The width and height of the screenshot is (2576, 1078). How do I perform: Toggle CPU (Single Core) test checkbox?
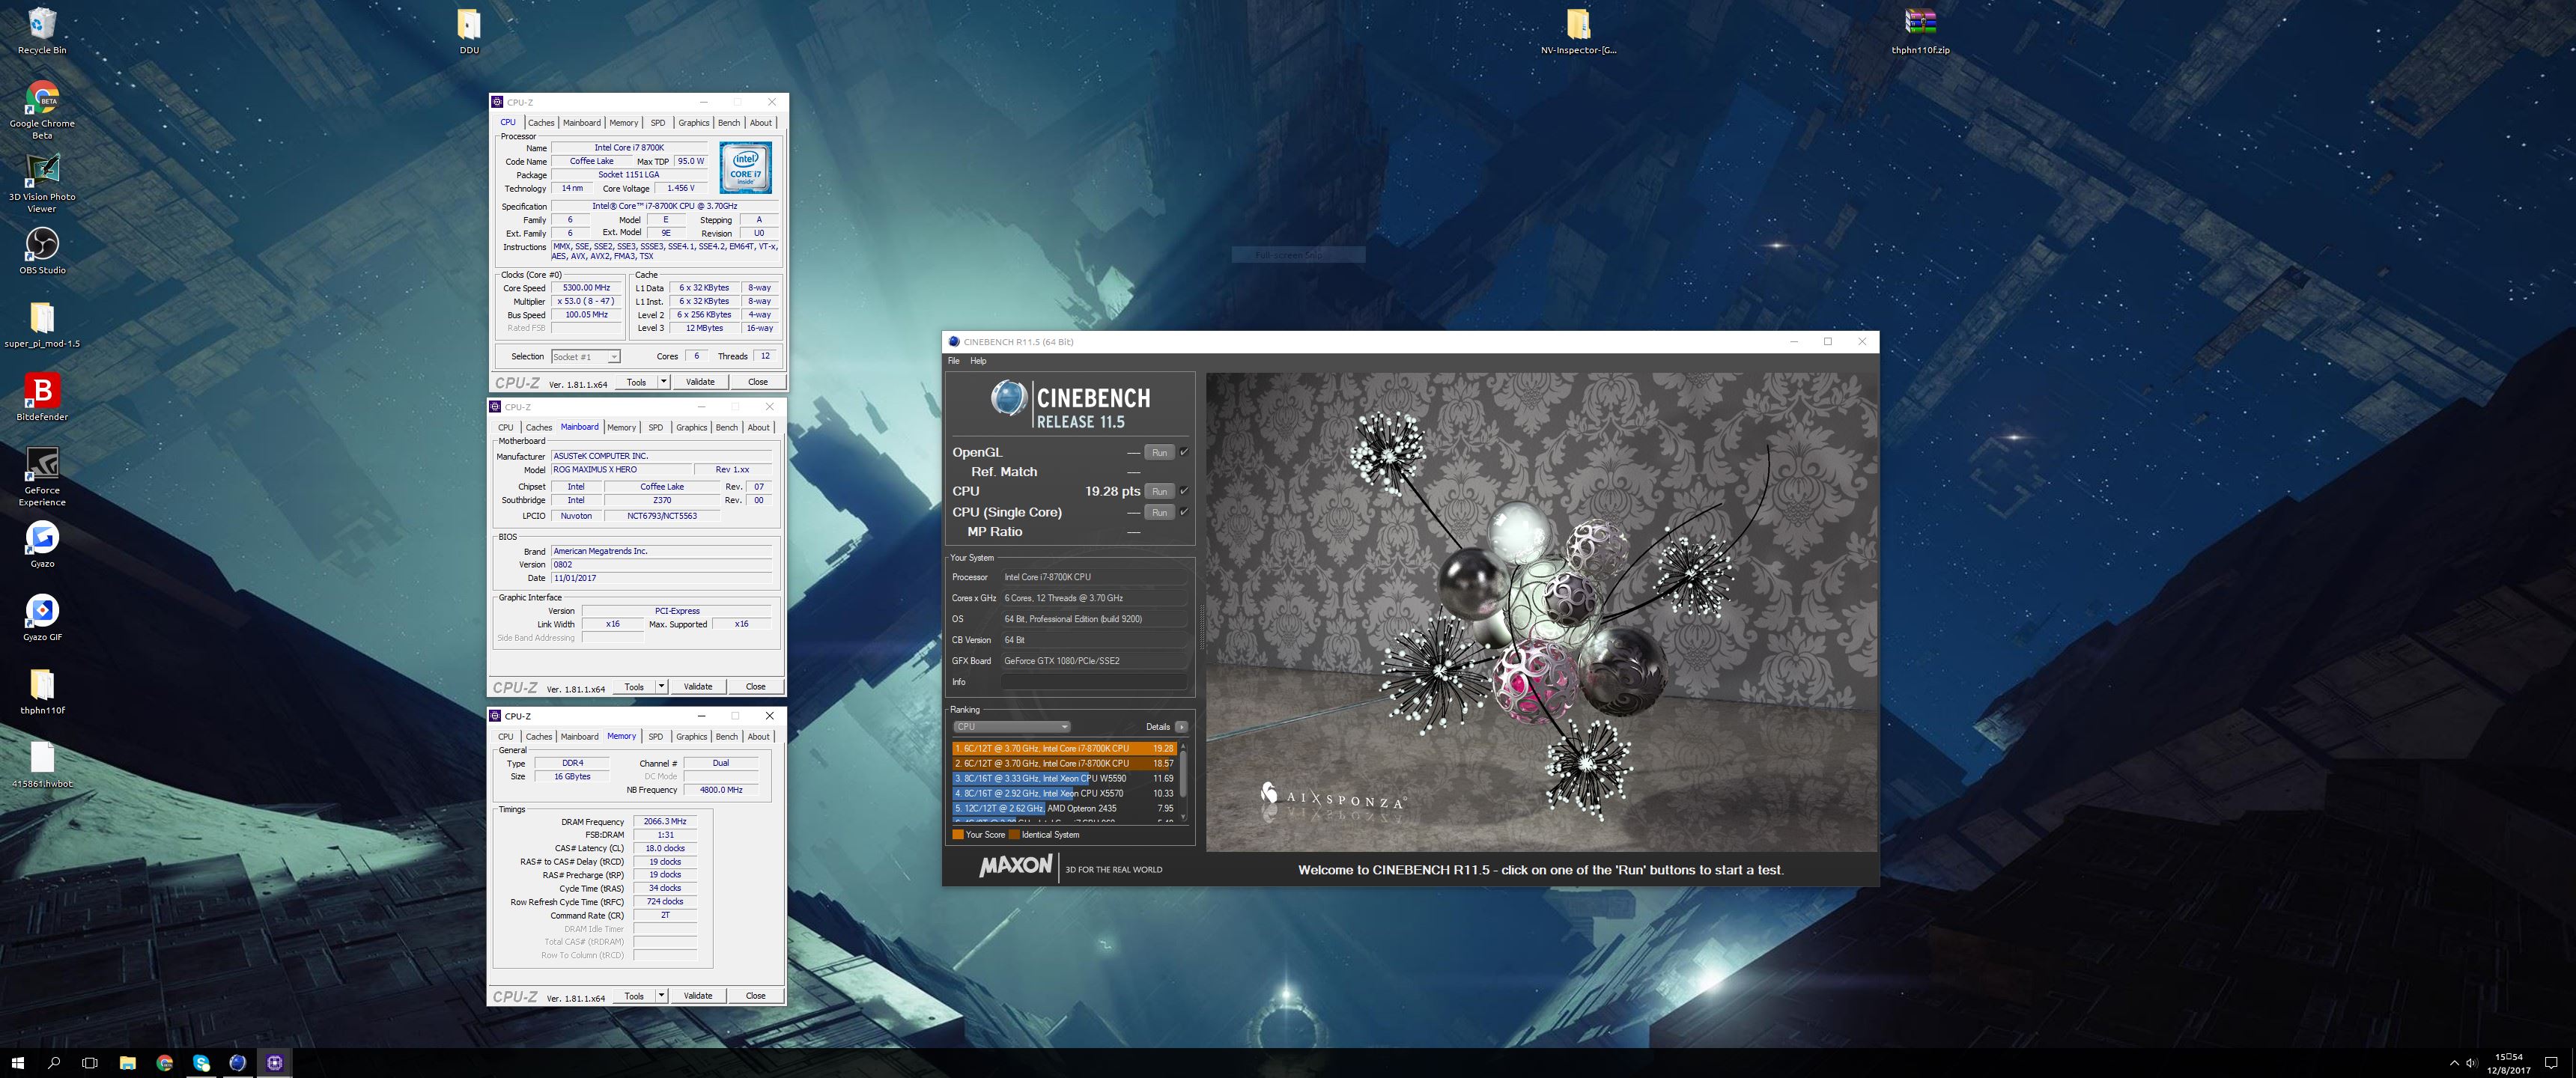[1184, 512]
